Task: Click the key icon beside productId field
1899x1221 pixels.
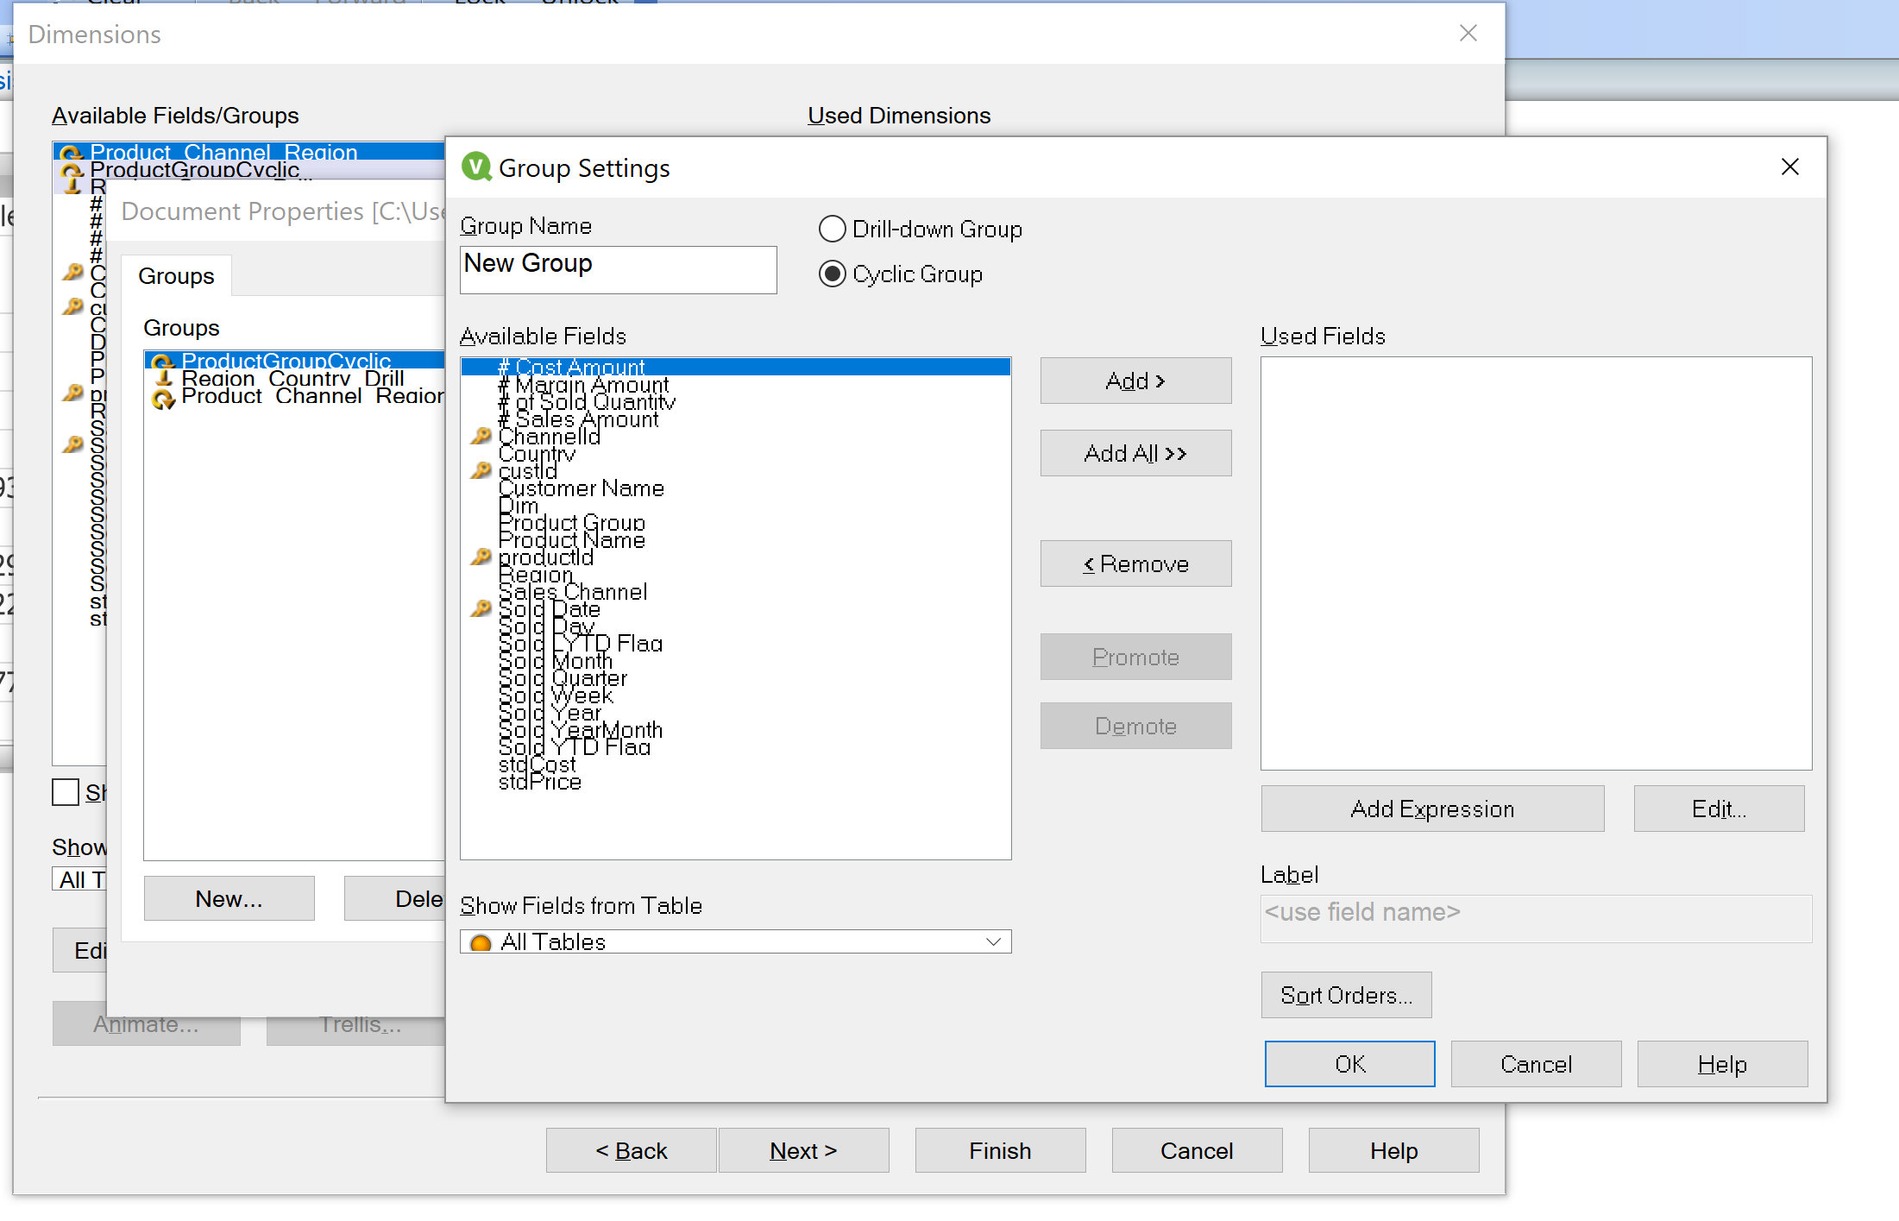Action: 481,557
